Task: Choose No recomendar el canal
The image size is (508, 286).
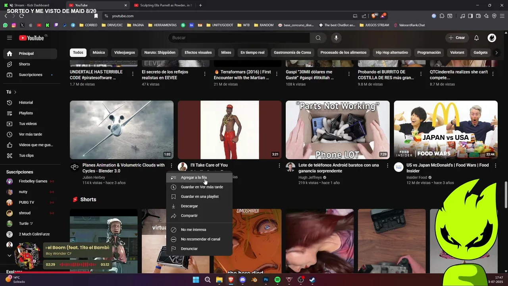Action: 199,239
